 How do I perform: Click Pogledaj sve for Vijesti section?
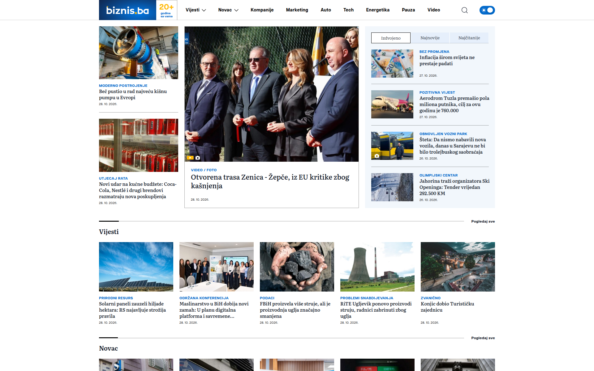pos(483,221)
